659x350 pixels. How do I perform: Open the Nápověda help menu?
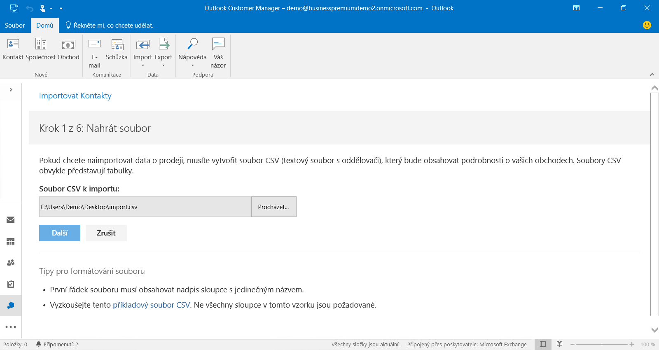192,53
